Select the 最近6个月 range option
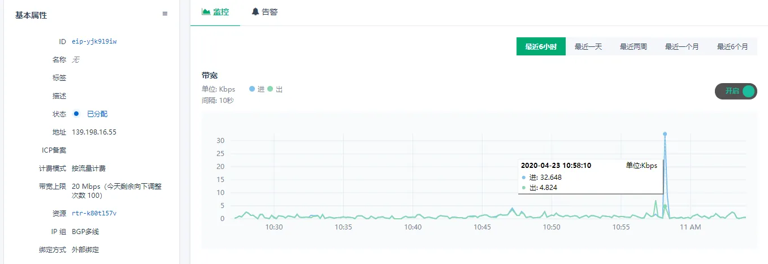The width and height of the screenshot is (768, 264). (x=732, y=47)
